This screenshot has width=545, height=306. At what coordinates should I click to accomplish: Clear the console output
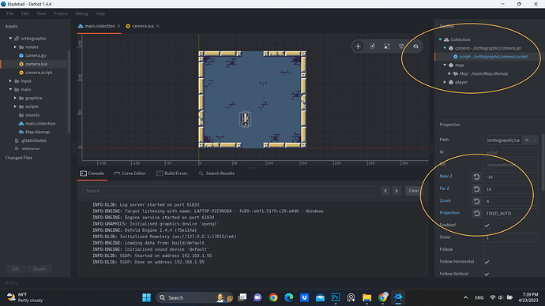coord(414,191)
